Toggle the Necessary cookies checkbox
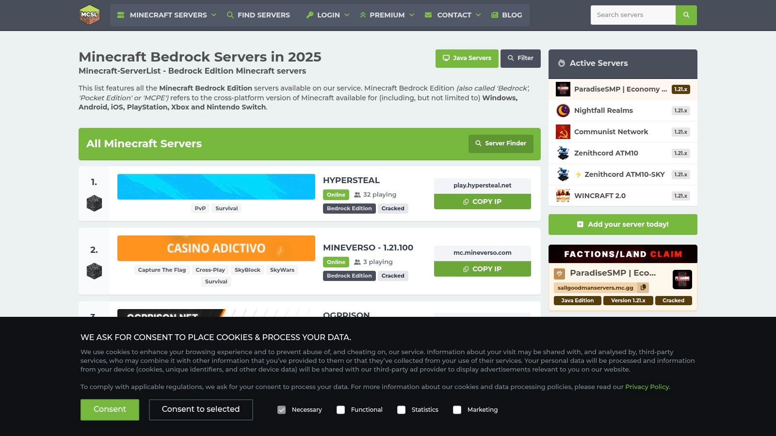Image resolution: width=776 pixels, height=436 pixels. click(x=281, y=410)
